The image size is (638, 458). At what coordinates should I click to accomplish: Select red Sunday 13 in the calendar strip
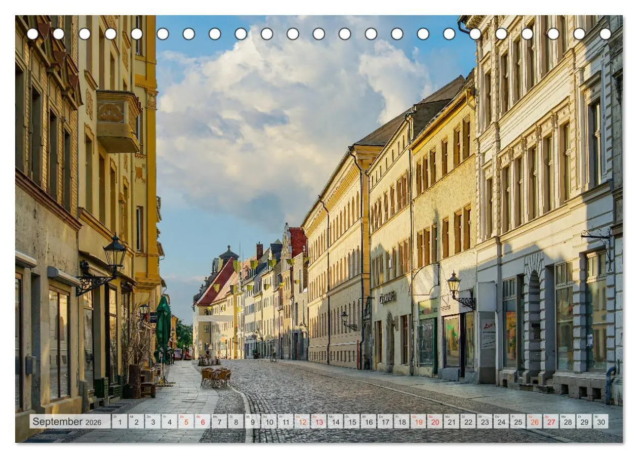point(318,422)
